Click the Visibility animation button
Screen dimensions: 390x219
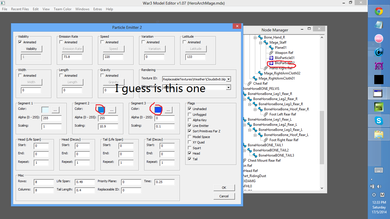(x=31, y=49)
